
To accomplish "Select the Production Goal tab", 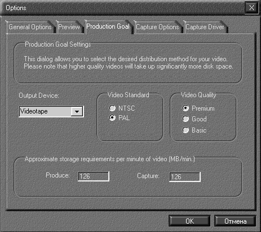I will (x=108, y=26).
